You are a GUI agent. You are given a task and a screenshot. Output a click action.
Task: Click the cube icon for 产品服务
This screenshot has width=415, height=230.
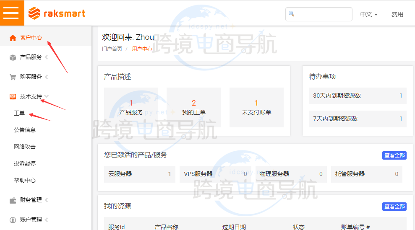click(x=13, y=57)
